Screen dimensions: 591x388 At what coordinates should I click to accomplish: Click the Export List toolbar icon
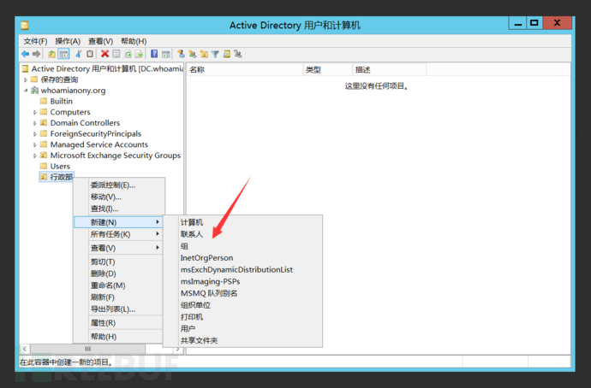(x=140, y=54)
